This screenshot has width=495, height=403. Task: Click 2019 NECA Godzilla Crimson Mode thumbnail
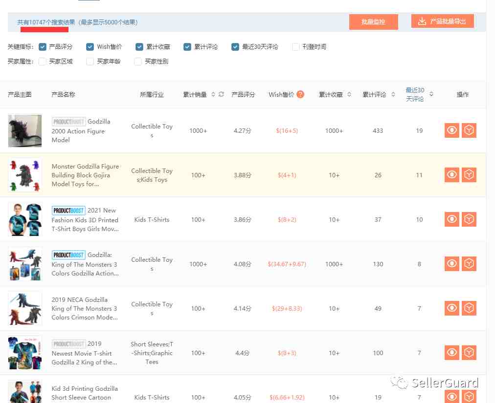pyautogui.click(x=25, y=308)
